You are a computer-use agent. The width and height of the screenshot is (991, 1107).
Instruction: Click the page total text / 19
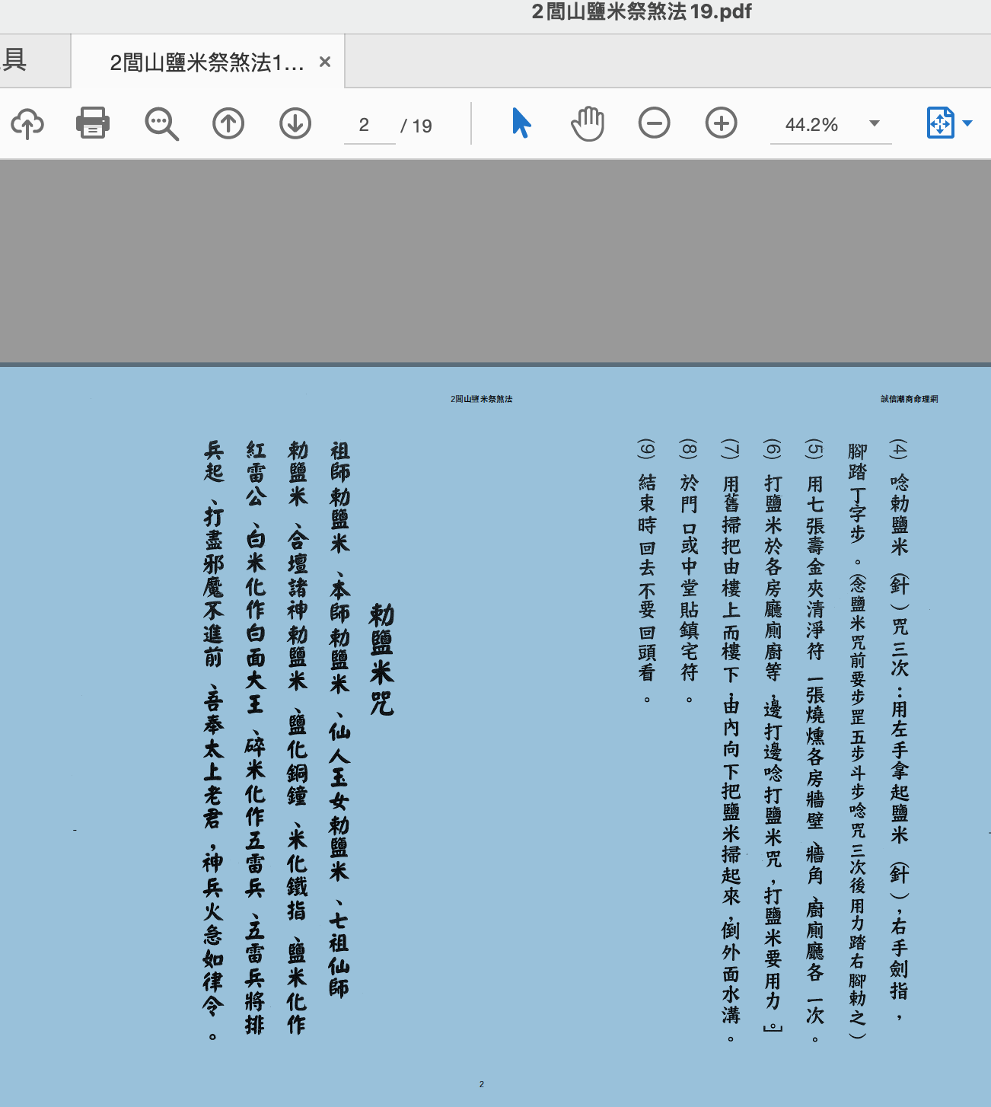tap(416, 126)
